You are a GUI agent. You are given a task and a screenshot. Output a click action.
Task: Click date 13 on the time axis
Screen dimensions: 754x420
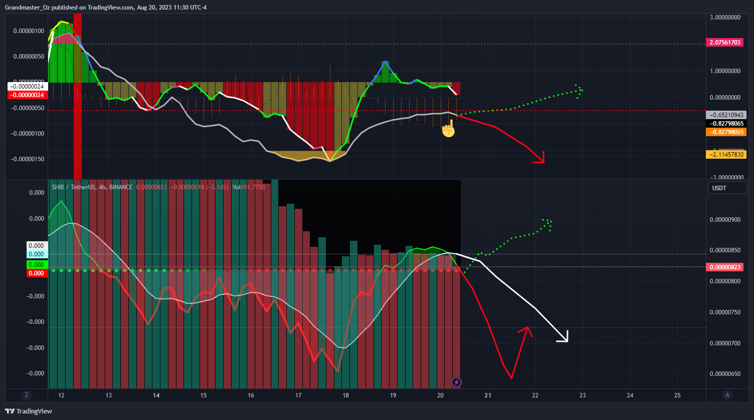tap(109, 395)
